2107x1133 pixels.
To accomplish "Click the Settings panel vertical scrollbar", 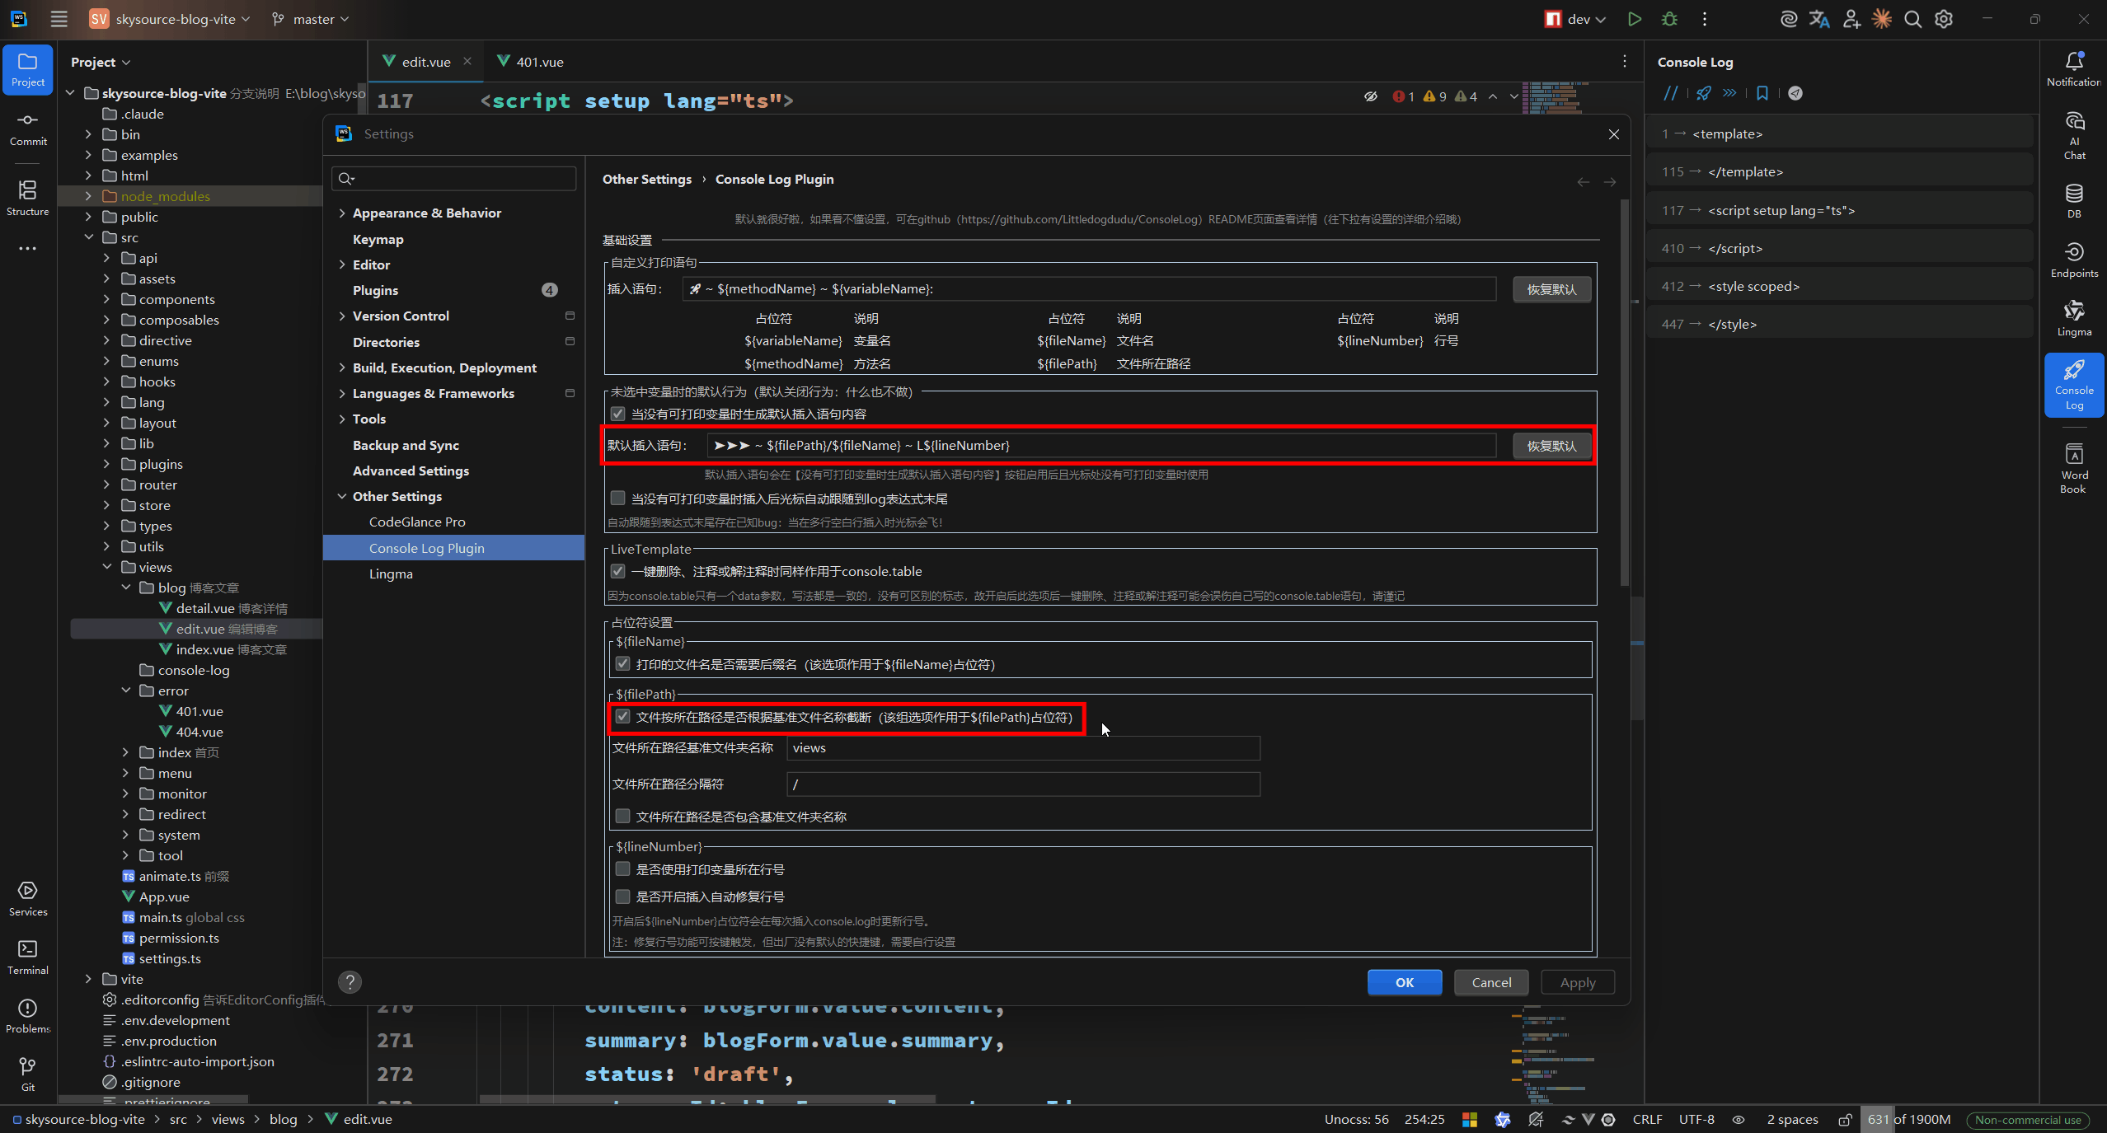I will 1624,392.
